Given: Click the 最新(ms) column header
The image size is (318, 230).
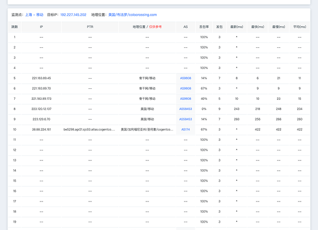Looking at the screenshot, I should (x=237, y=27).
